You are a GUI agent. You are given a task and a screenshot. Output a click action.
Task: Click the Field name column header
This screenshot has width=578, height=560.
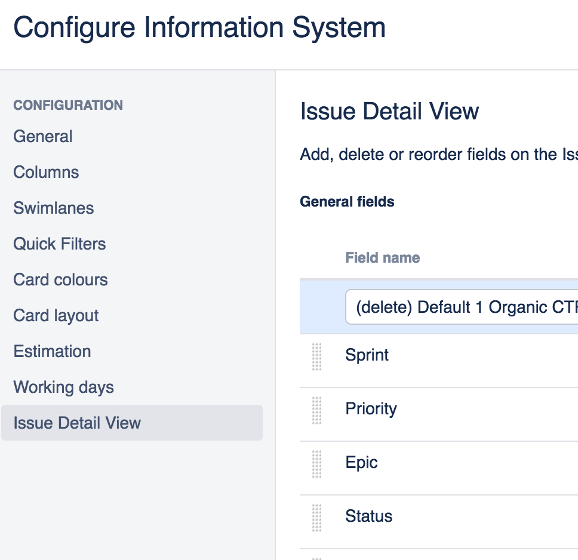click(383, 258)
